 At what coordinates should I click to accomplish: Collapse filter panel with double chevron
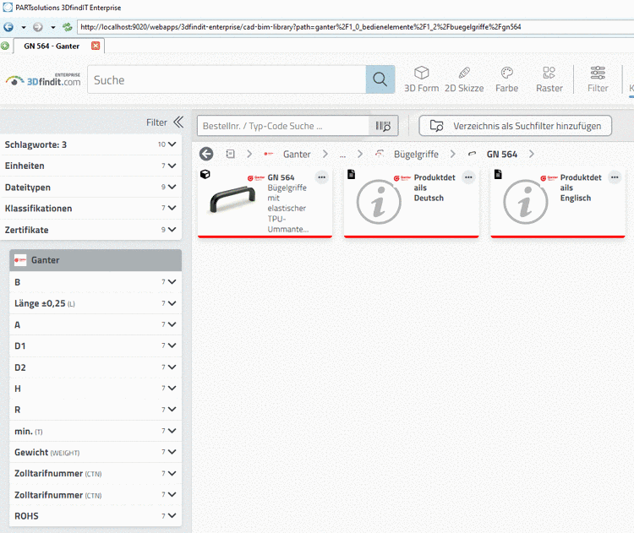tap(178, 122)
